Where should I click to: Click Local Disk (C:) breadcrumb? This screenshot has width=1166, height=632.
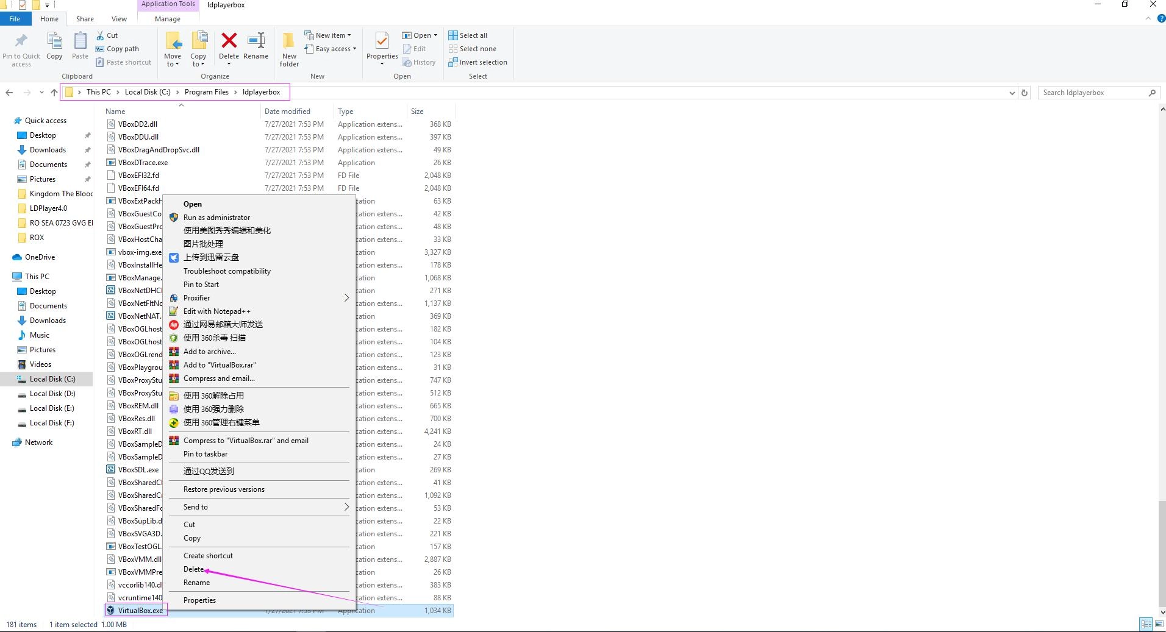148,92
